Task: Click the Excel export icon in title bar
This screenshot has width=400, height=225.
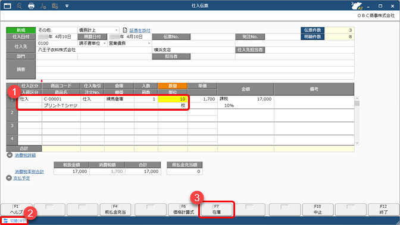Action: (55, 5)
